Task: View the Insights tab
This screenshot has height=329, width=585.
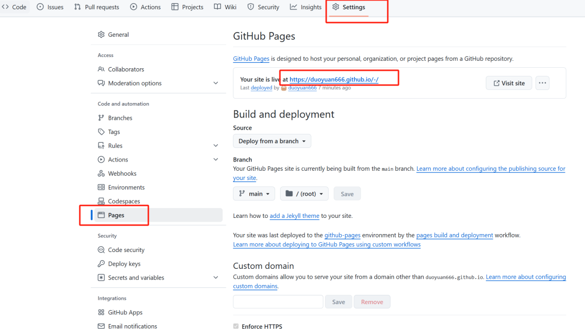Action: tap(305, 7)
